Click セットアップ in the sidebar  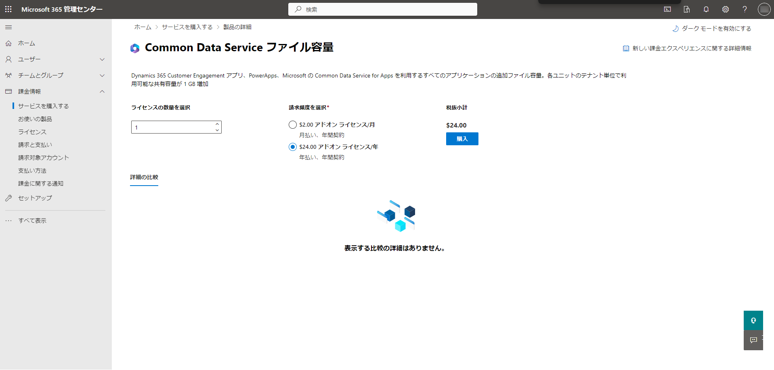[x=35, y=198]
